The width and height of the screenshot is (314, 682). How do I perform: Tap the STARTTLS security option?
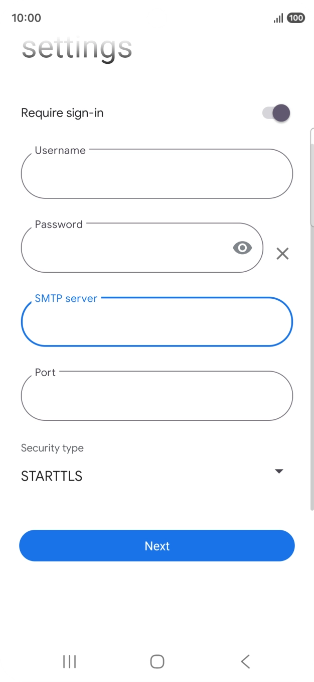point(52,476)
